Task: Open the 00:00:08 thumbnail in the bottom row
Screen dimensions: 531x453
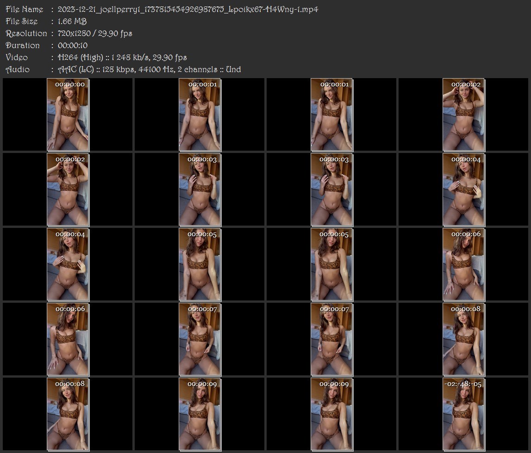Action: [x=68, y=414]
